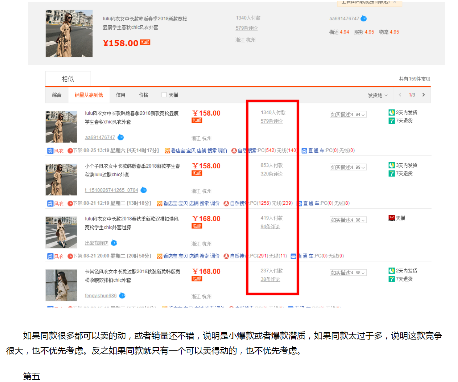Sort results by 价格
Viewport: 458px width, 382px height.
[x=143, y=95]
